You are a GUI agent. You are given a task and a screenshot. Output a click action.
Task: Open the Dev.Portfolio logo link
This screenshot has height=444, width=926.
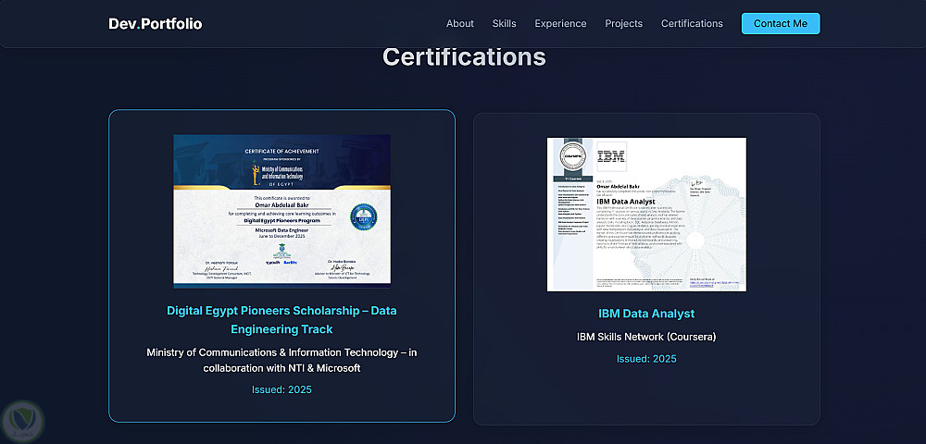156,23
